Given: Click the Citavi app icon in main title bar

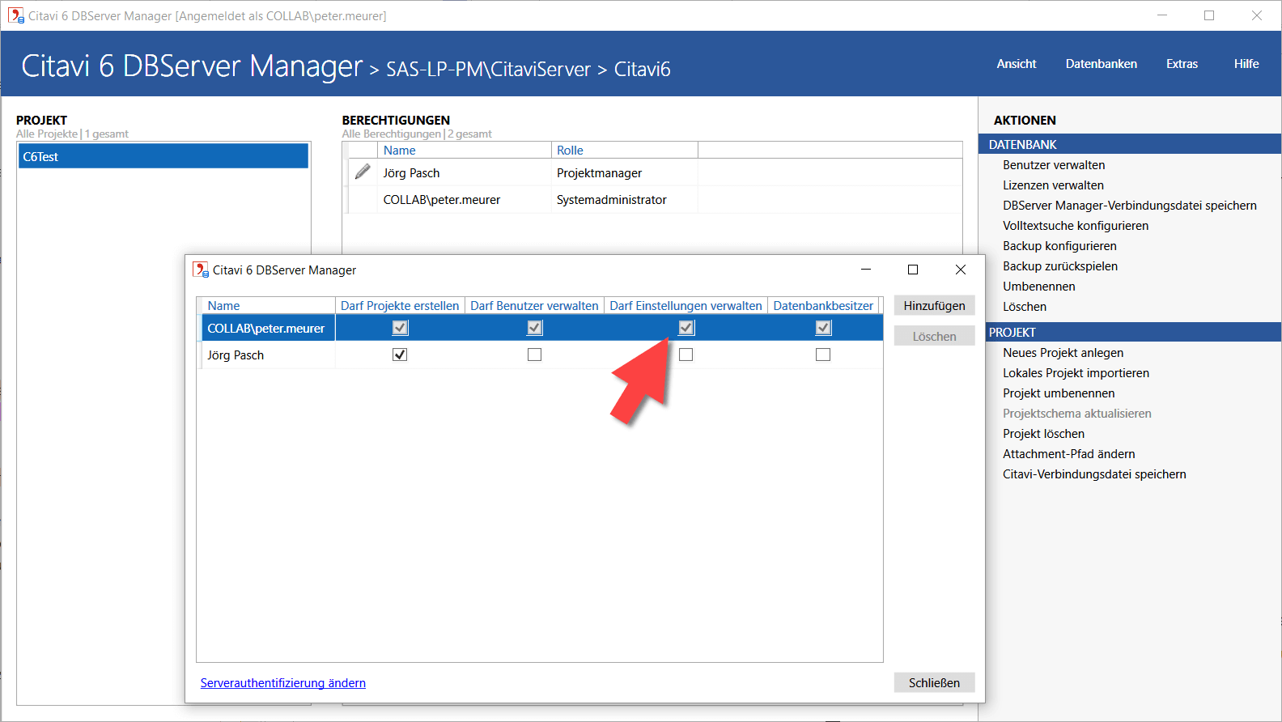Looking at the screenshot, I should [15, 15].
